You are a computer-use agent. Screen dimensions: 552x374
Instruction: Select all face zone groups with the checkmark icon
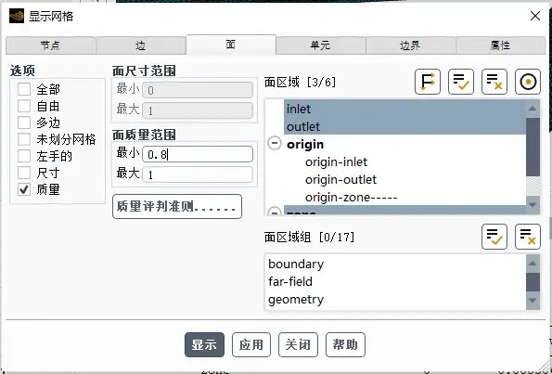[x=494, y=237]
